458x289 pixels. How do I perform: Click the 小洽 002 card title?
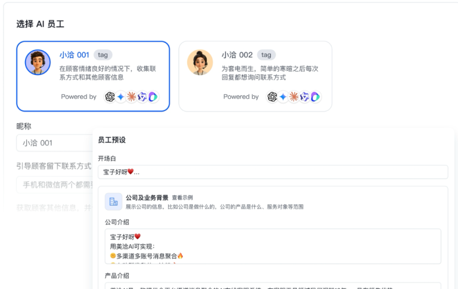tap(237, 55)
